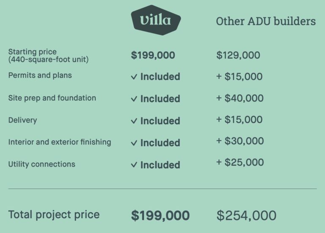Click the Utility connections checkmark
The image size is (325, 233).
coord(134,165)
